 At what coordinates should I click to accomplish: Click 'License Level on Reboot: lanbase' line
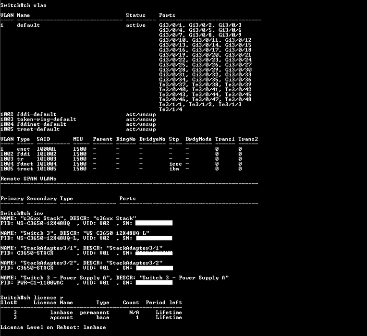(x=53, y=327)
